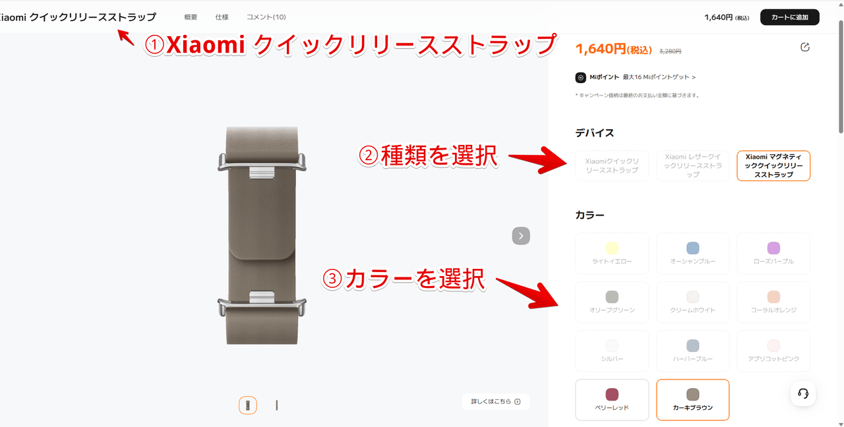Screen dimensions: 844x427
Task: Click the Mi Points round icon
Action: pyautogui.click(x=581, y=78)
